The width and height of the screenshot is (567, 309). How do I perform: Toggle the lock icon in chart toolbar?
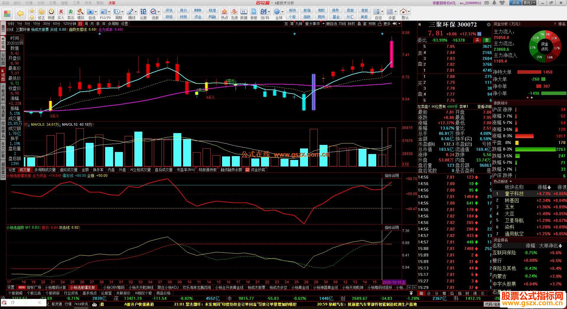click(379, 24)
